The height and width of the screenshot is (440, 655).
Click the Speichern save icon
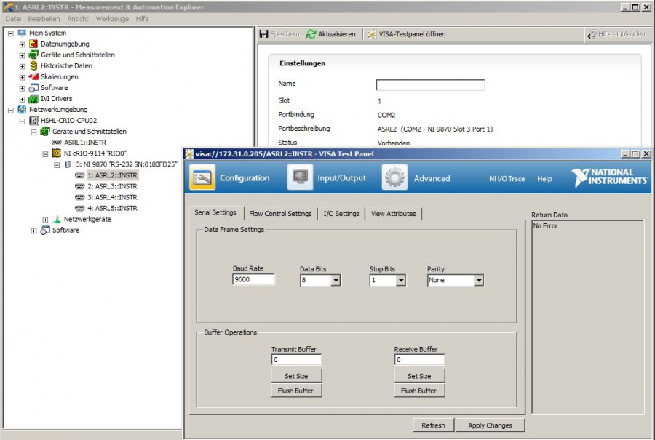265,34
